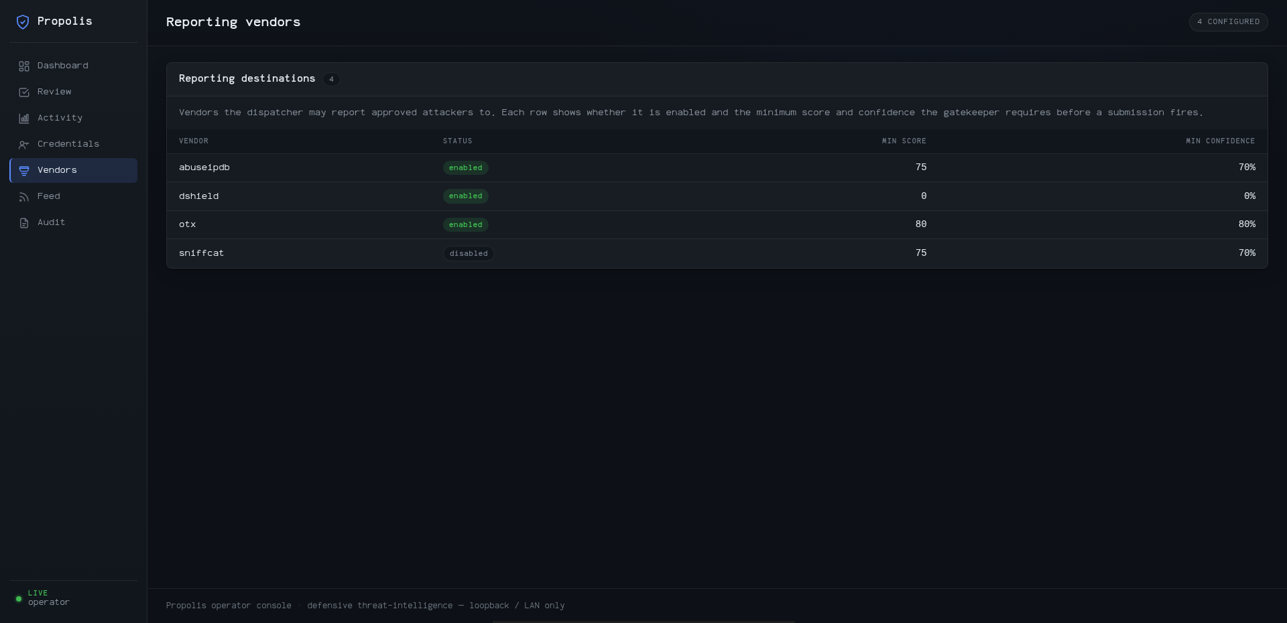Open the Dashboard page
This screenshot has width=1287, height=623.
click(x=73, y=66)
